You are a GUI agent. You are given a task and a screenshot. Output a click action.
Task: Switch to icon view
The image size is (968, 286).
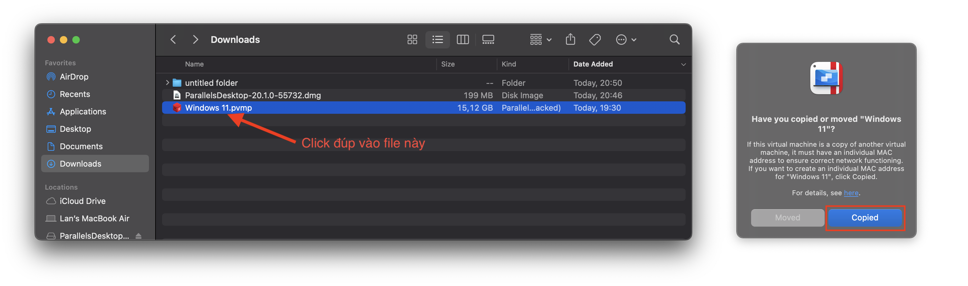click(412, 39)
